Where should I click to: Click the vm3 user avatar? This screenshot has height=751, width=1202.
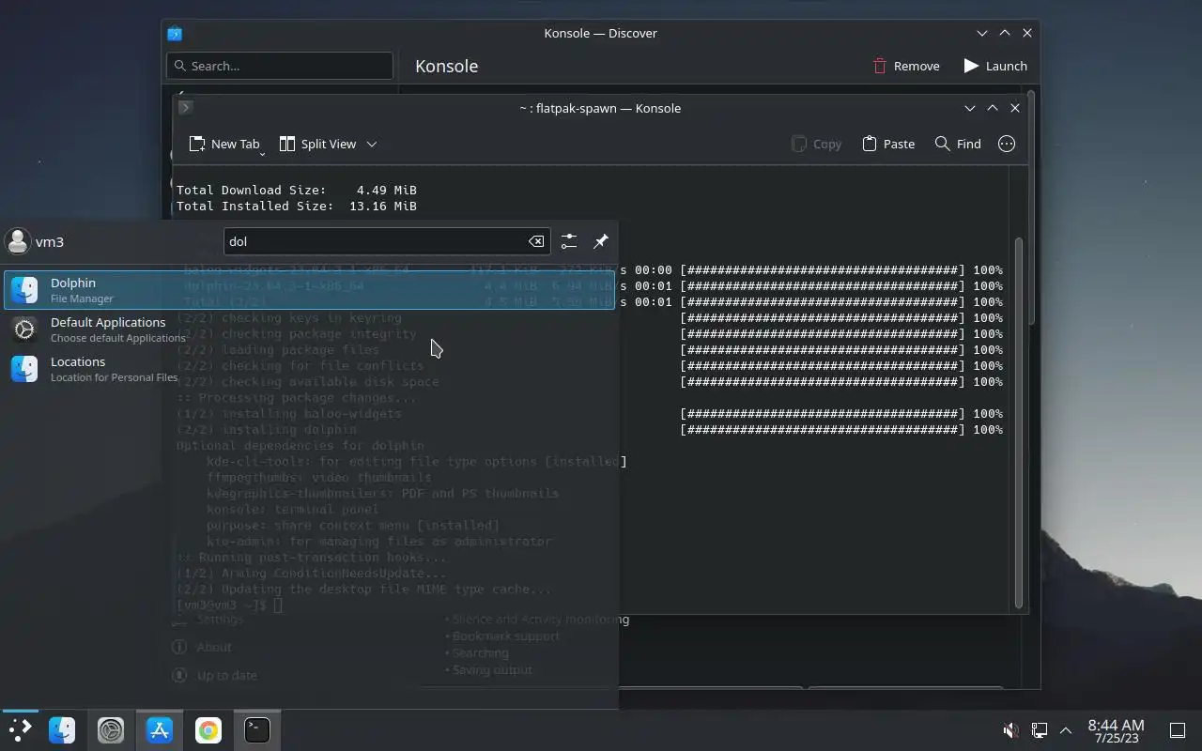pyautogui.click(x=18, y=241)
